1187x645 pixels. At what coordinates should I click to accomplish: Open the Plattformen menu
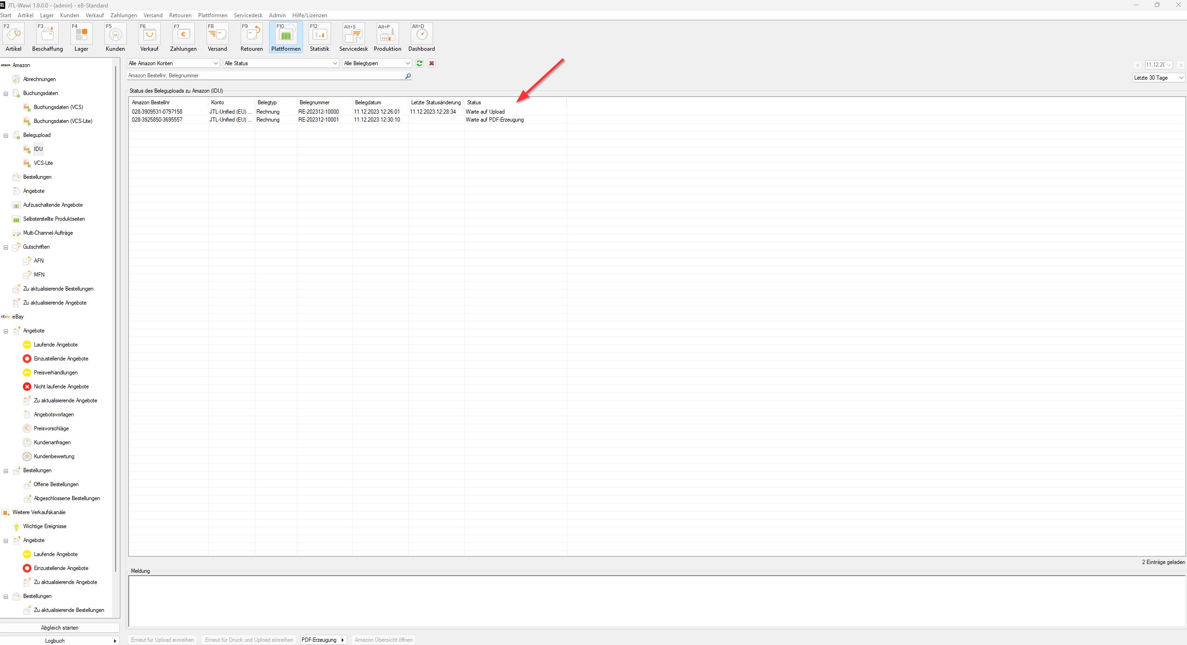pos(213,15)
